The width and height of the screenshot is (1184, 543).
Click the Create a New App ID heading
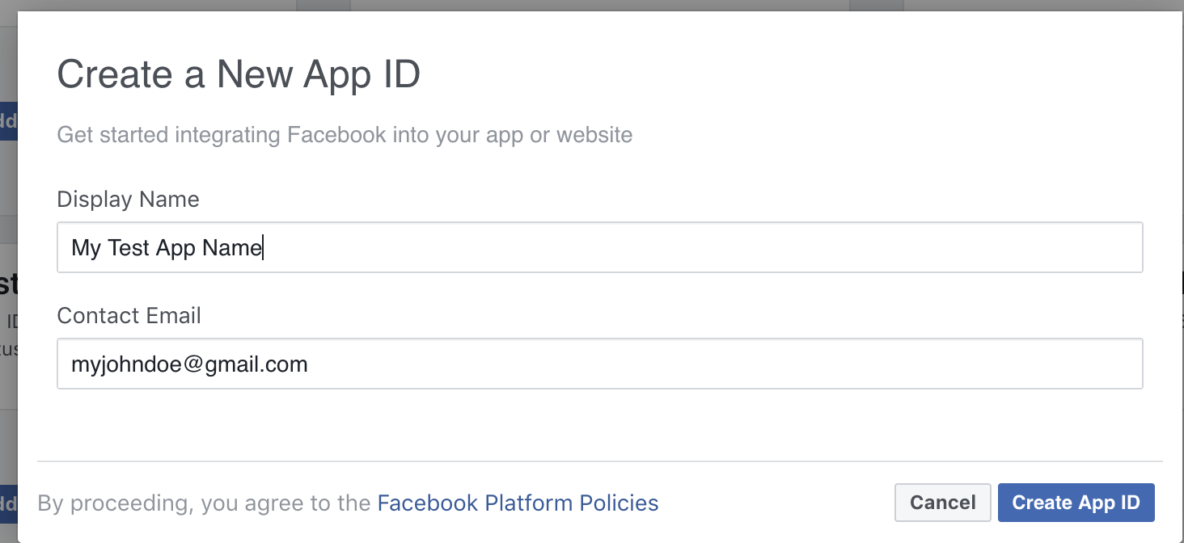239,75
